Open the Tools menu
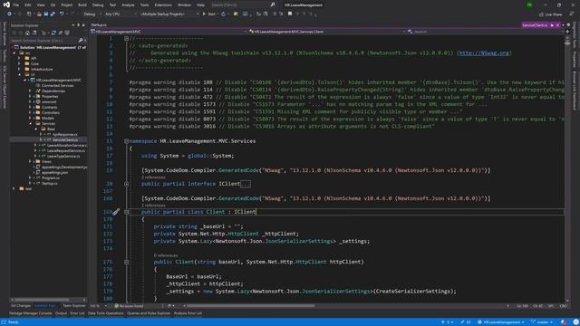The image size is (580, 326). pos(144,5)
